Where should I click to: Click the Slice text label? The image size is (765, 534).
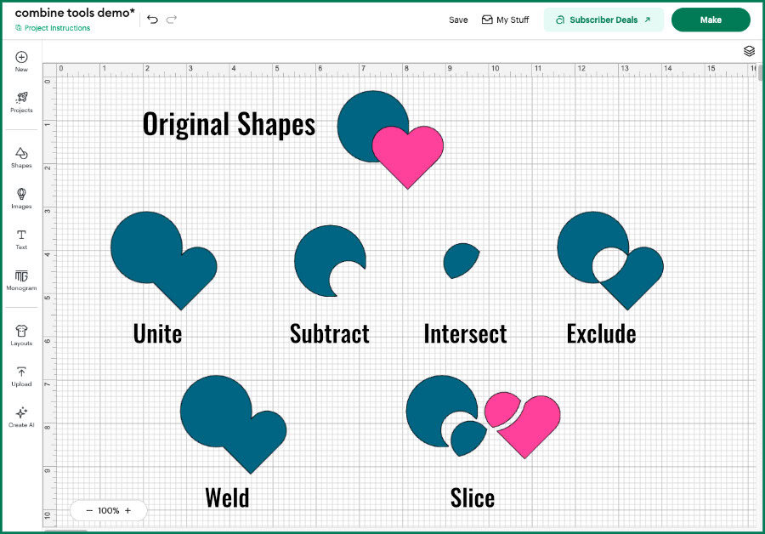(473, 498)
